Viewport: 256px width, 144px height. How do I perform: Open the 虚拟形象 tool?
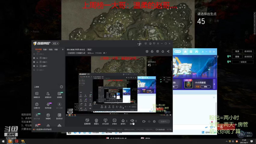[x=37, y=116]
